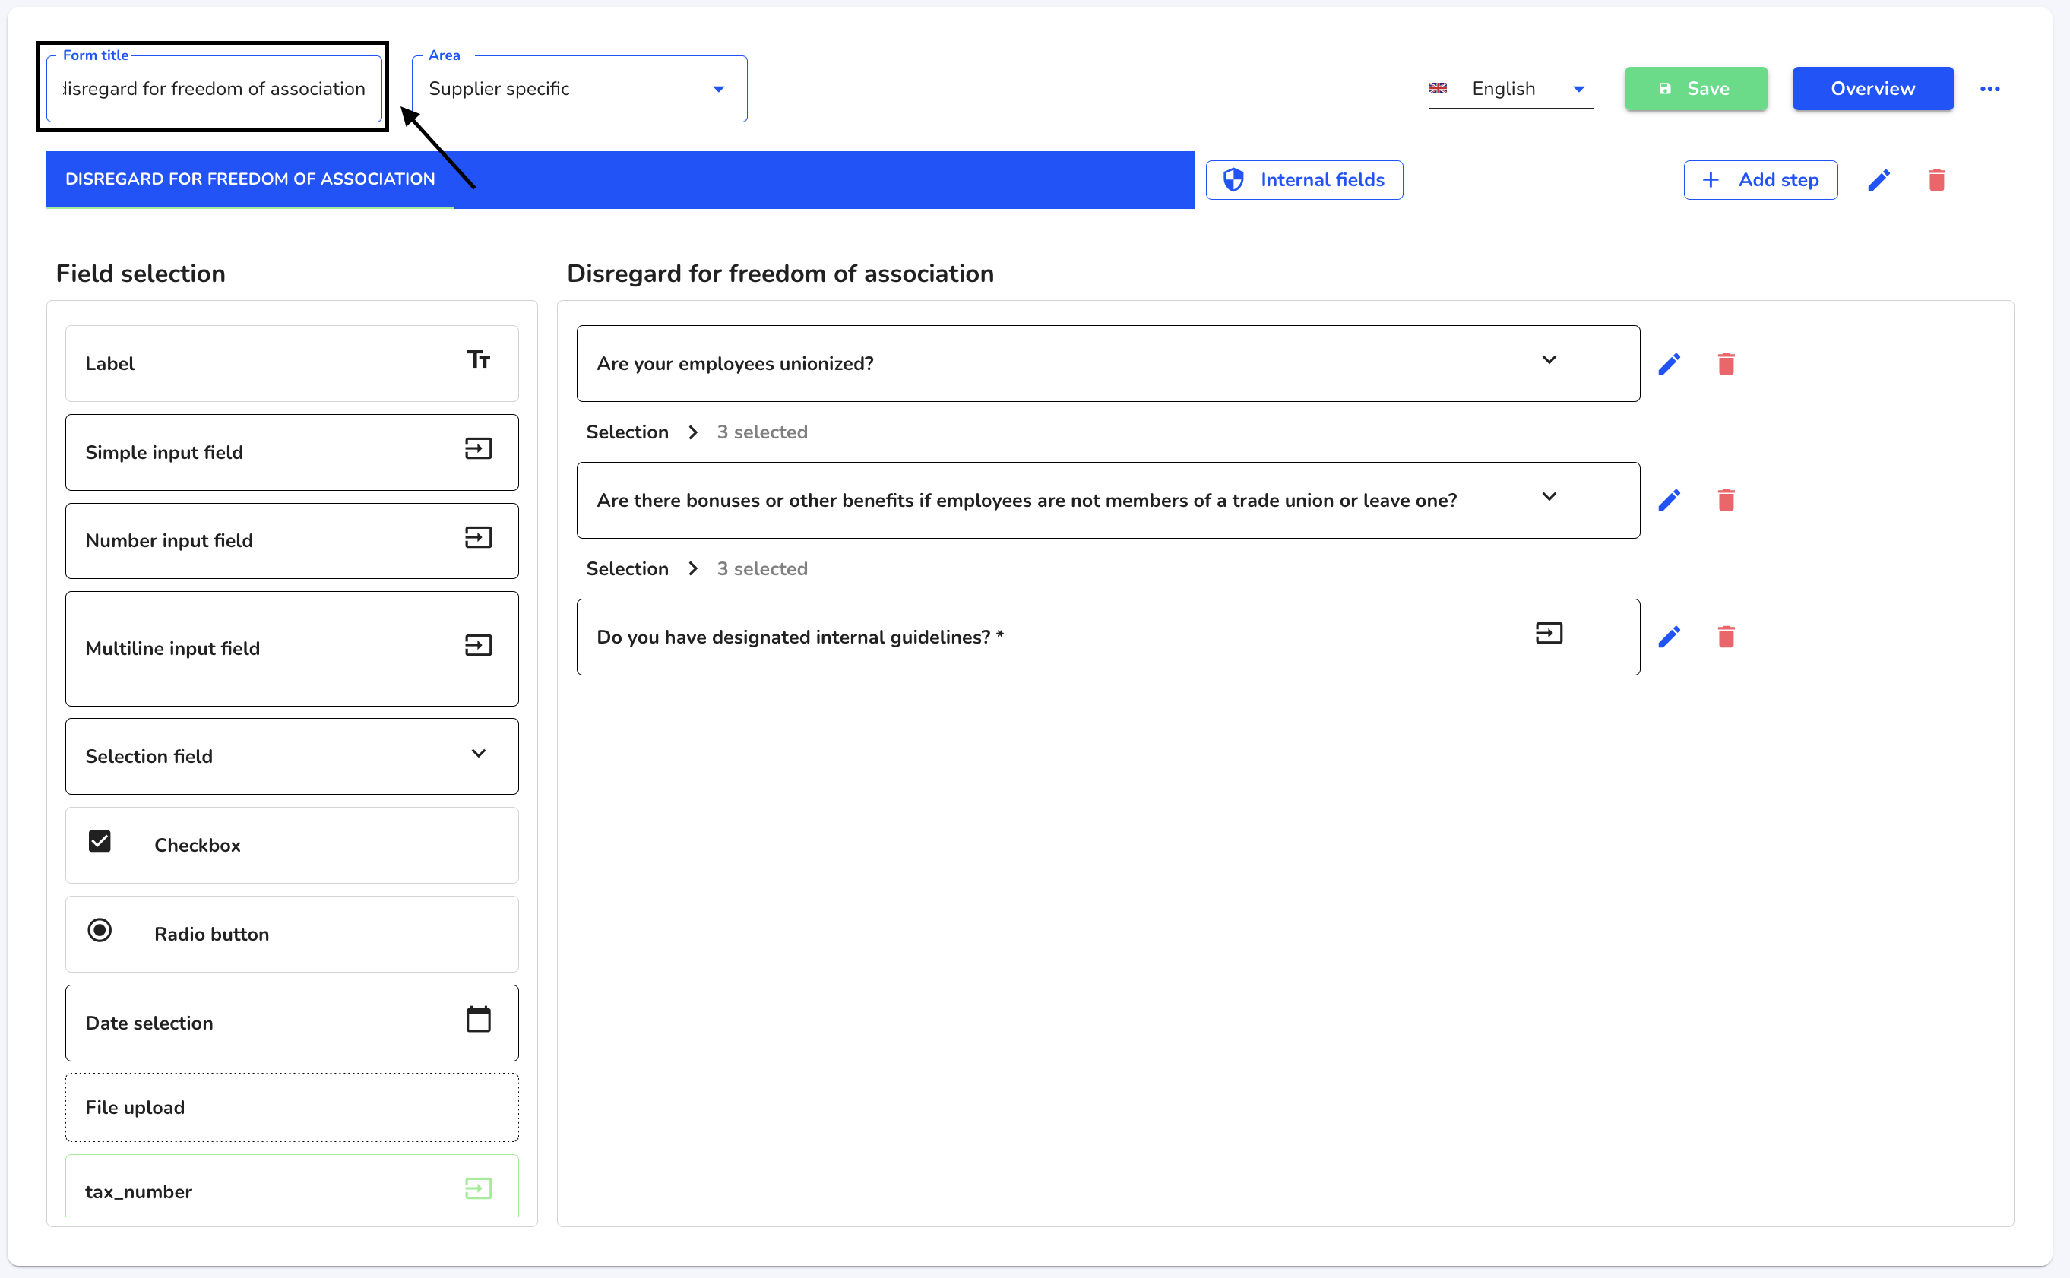The image size is (2070, 1278).
Task: Select the Selection field from field list
Action: click(290, 756)
